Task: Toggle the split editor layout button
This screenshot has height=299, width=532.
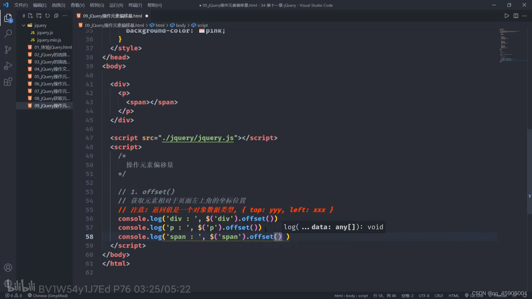Action: click(x=516, y=16)
